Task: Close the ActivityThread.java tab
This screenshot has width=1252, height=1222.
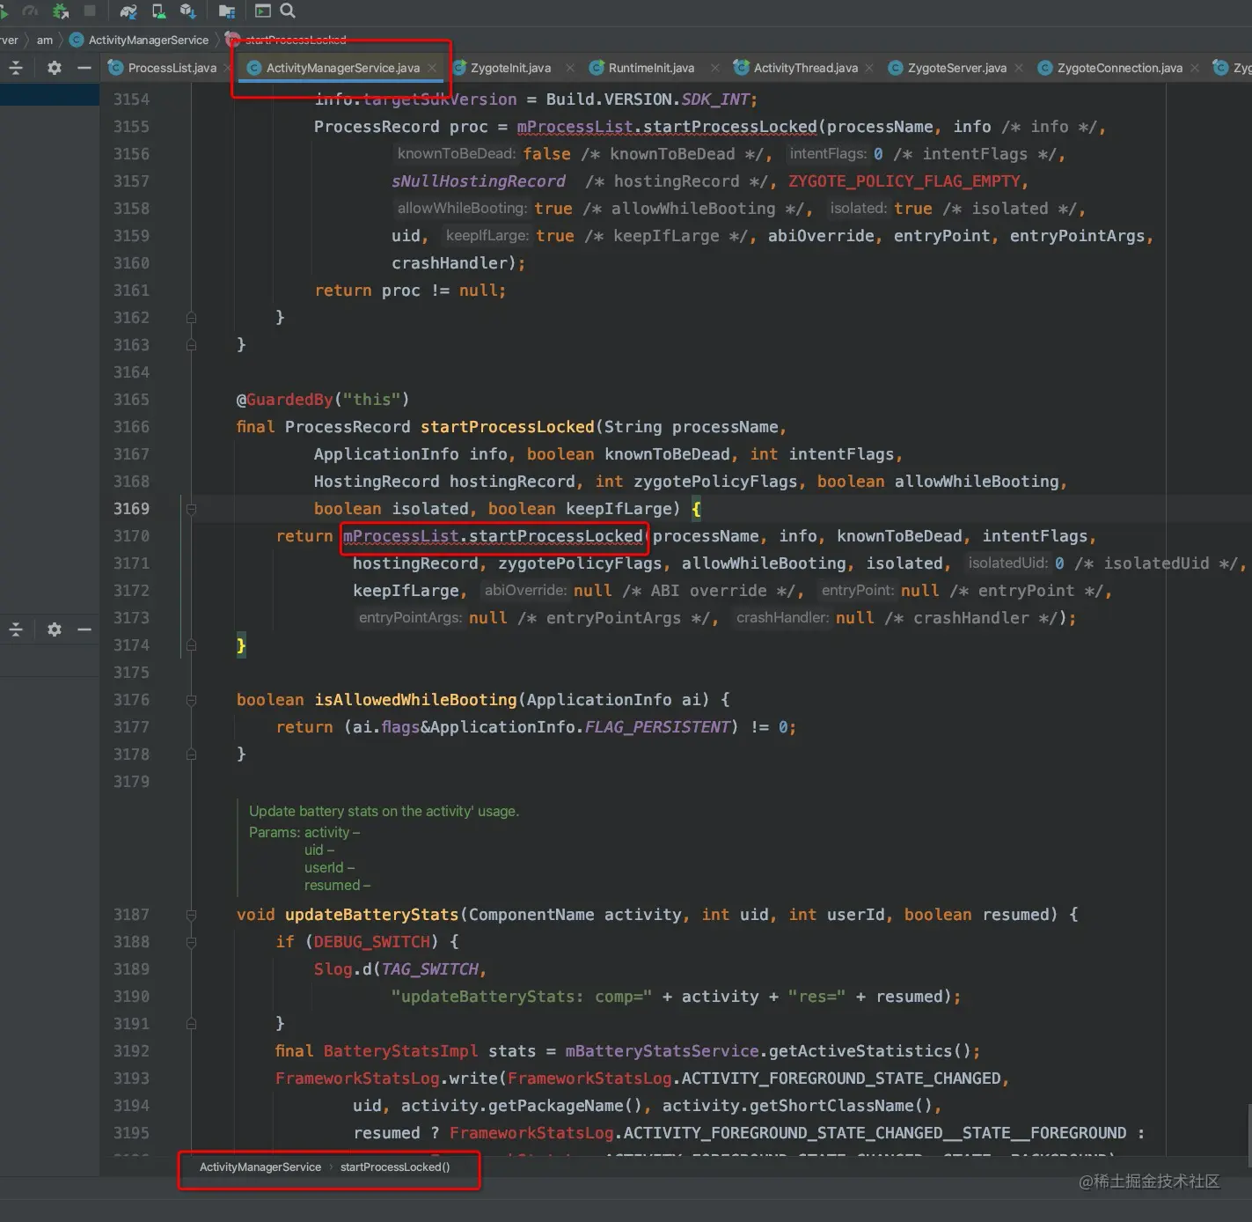Action: tap(869, 68)
